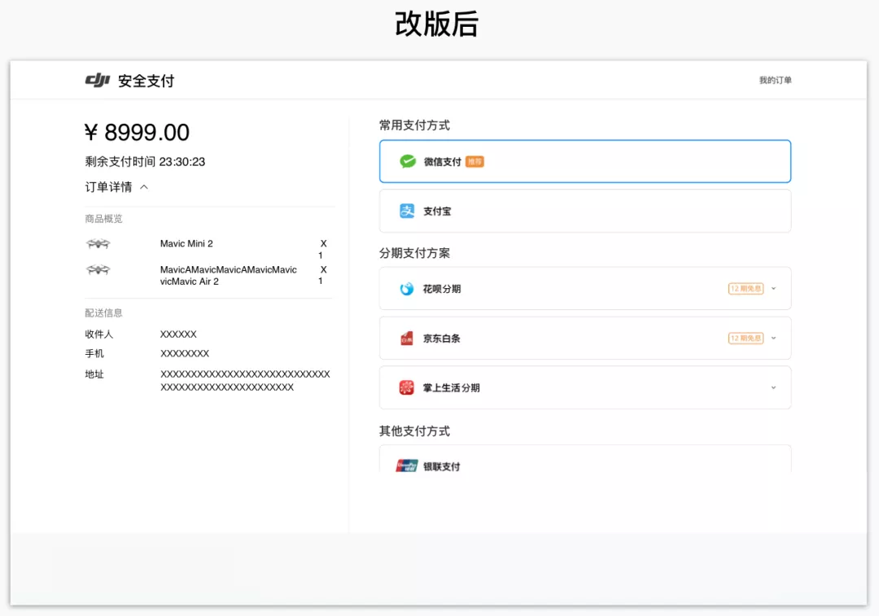Click the 京东白条 JD Baitiao red icon
The height and width of the screenshot is (616, 879).
click(x=405, y=339)
